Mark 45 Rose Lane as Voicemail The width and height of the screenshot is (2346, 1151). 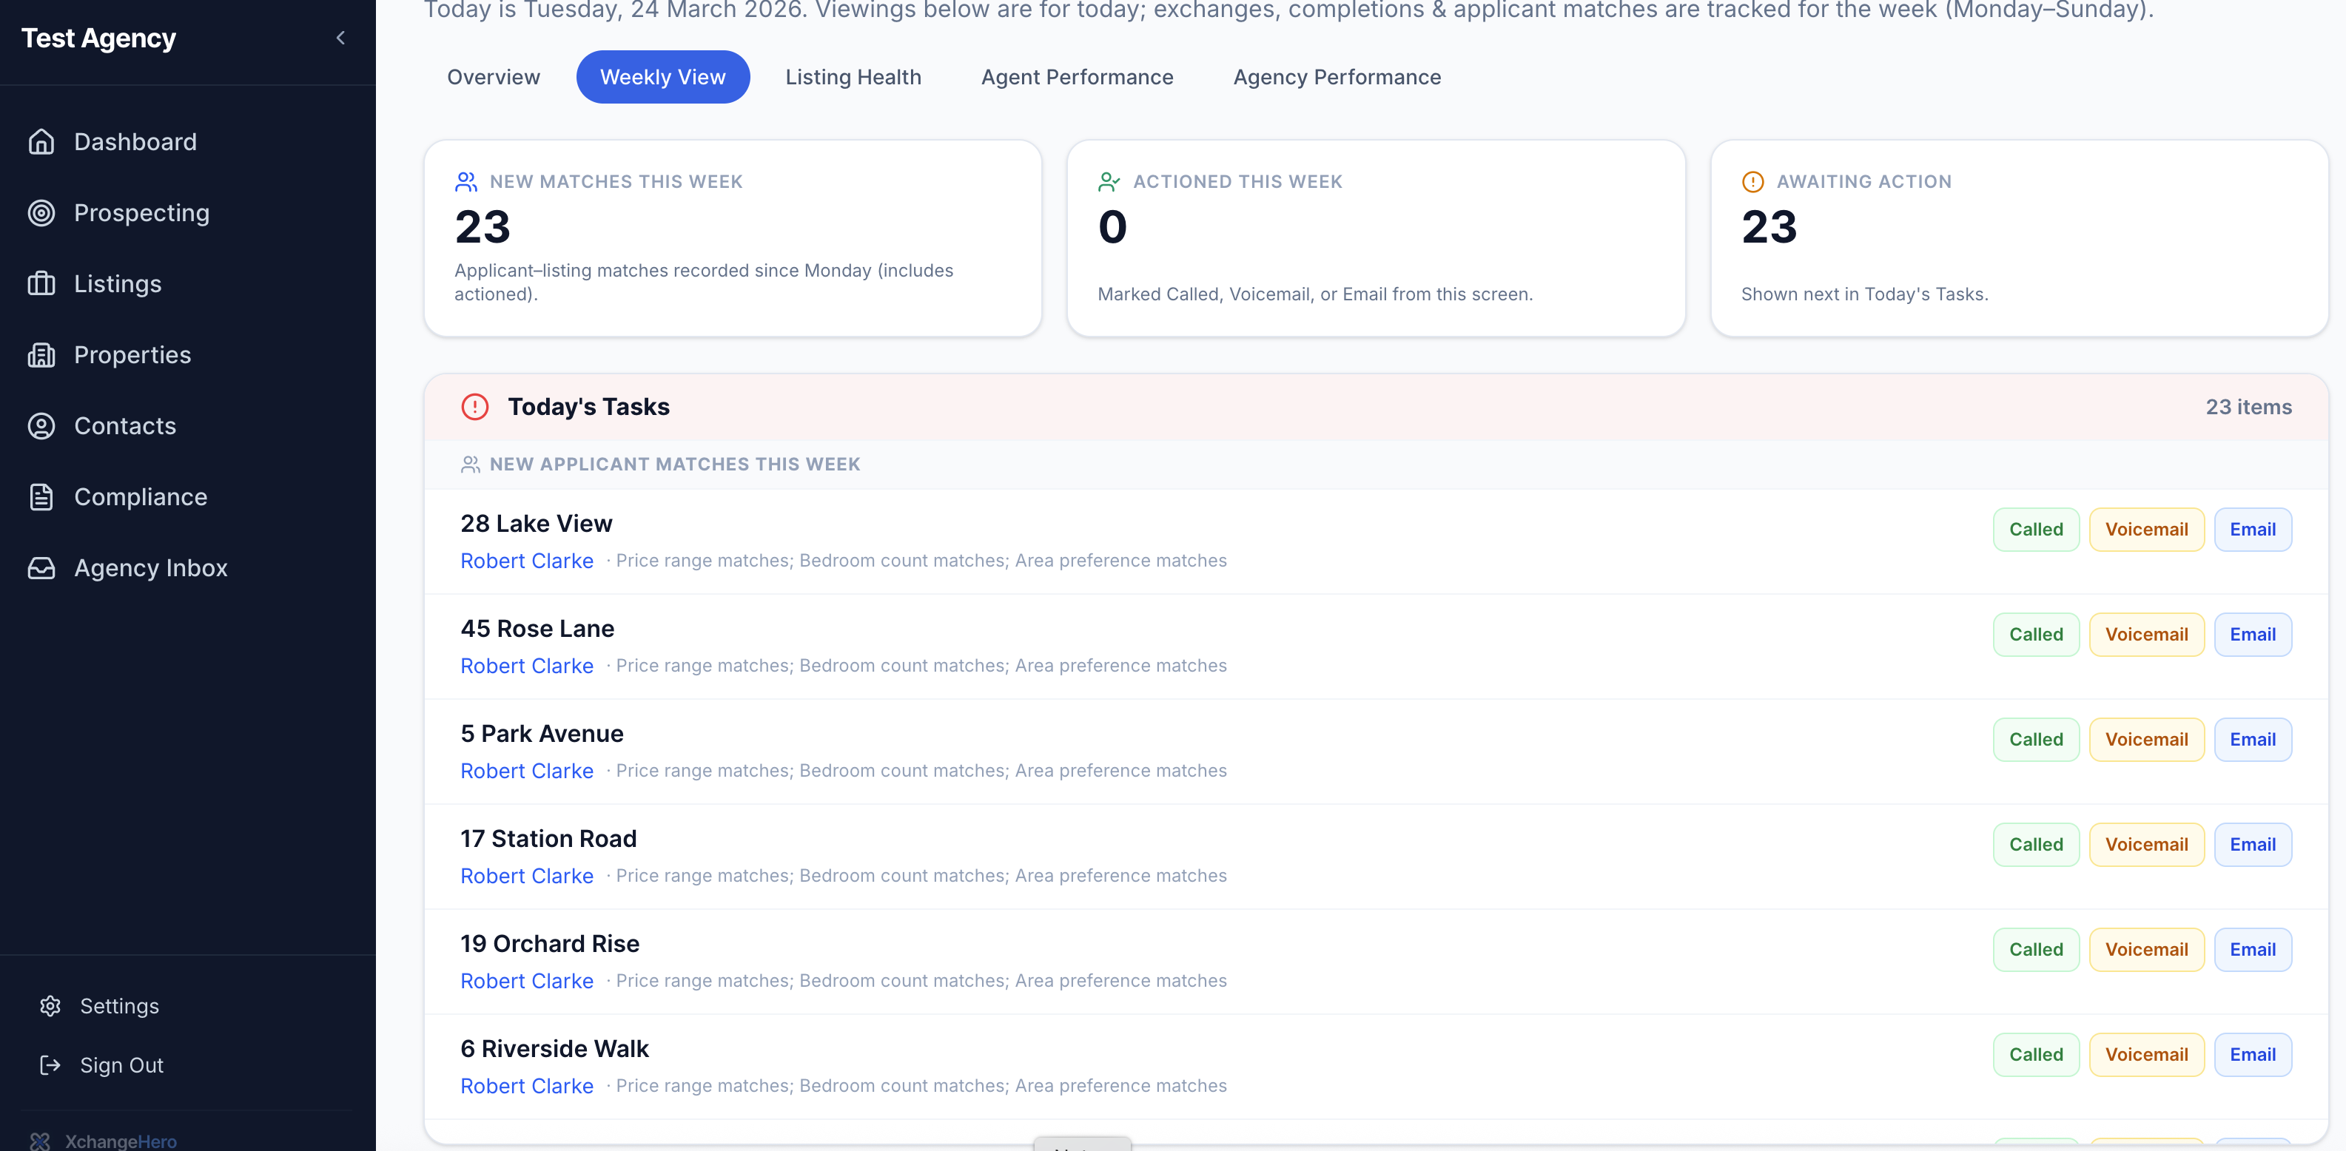click(2147, 634)
